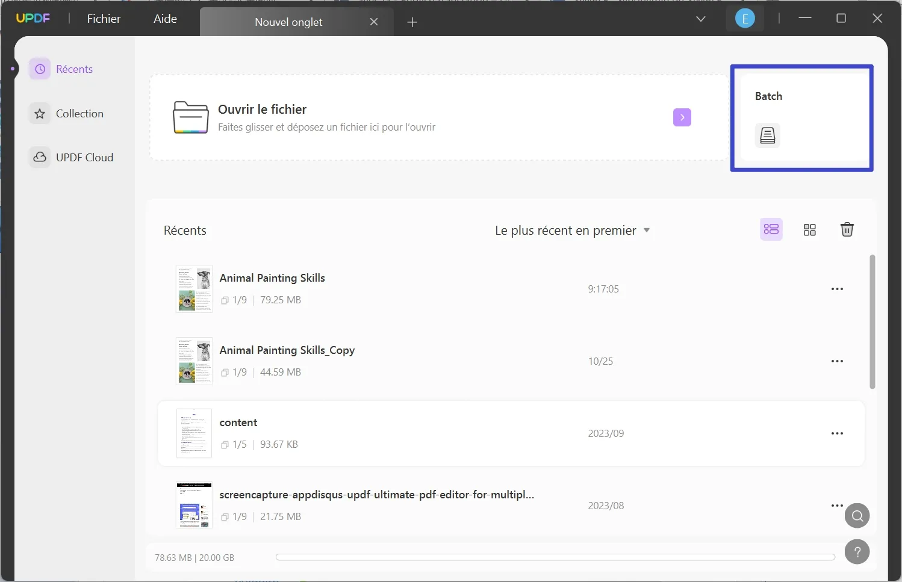Switch to list view layout

click(x=771, y=229)
